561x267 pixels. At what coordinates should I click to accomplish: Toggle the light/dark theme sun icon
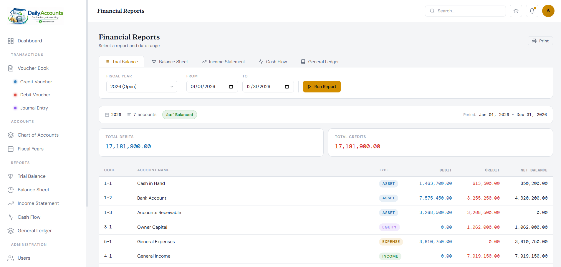[x=516, y=11]
